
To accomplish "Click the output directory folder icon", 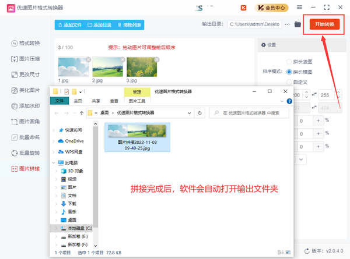I will (x=297, y=24).
